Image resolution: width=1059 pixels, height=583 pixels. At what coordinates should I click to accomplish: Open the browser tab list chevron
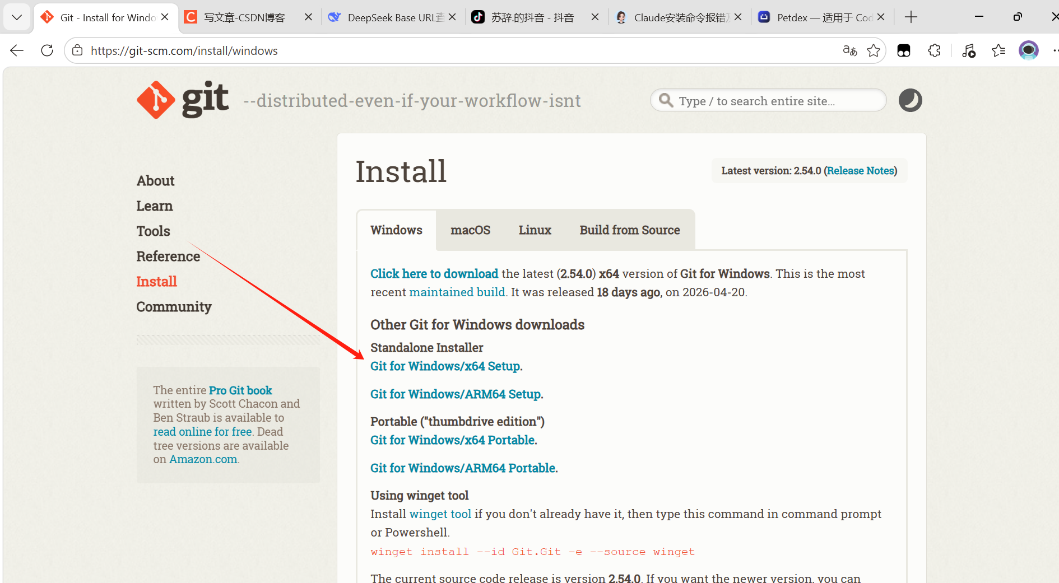coord(17,17)
